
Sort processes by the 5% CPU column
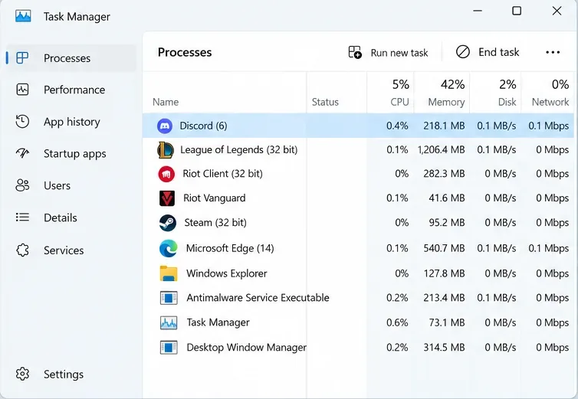click(391, 93)
